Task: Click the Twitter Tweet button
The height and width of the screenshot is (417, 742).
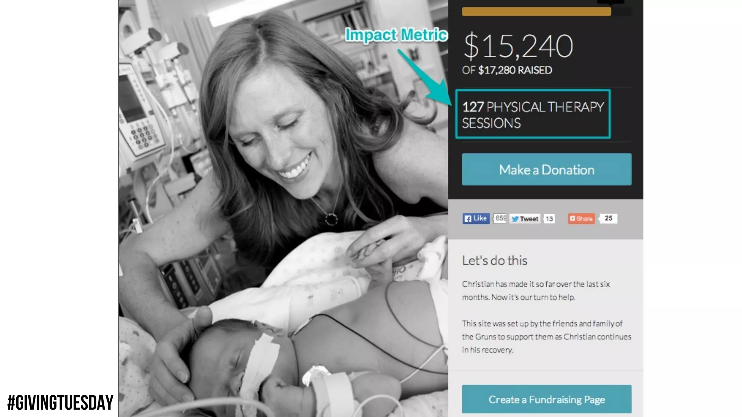Action: coord(525,219)
